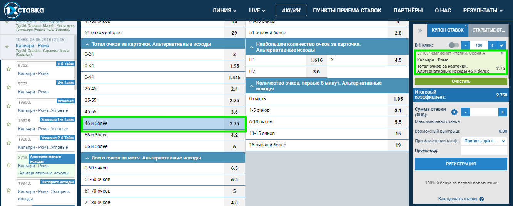Click the Очистить button
This screenshot has height=206, width=513.
pyautogui.click(x=461, y=81)
